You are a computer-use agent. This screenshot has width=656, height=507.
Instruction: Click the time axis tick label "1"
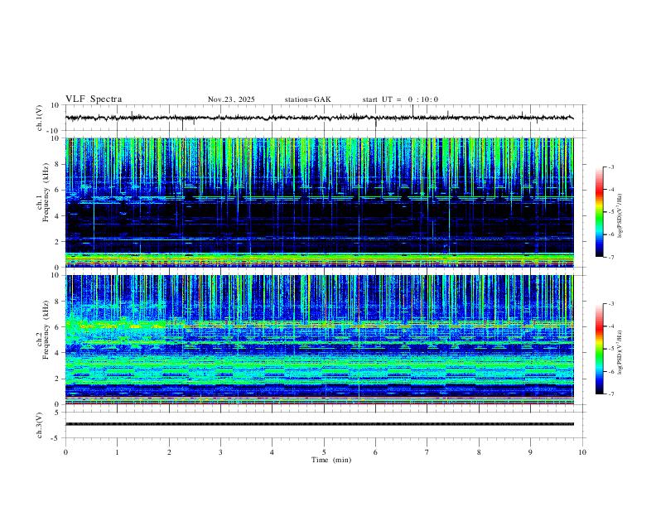click(117, 452)
